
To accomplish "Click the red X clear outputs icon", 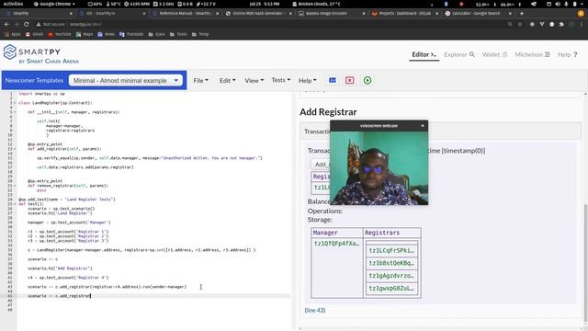I will pyautogui.click(x=349, y=80).
